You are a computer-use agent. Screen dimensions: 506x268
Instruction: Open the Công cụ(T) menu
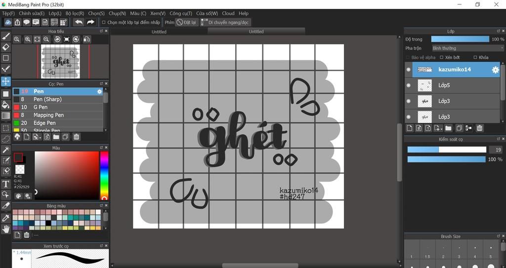[181, 13]
